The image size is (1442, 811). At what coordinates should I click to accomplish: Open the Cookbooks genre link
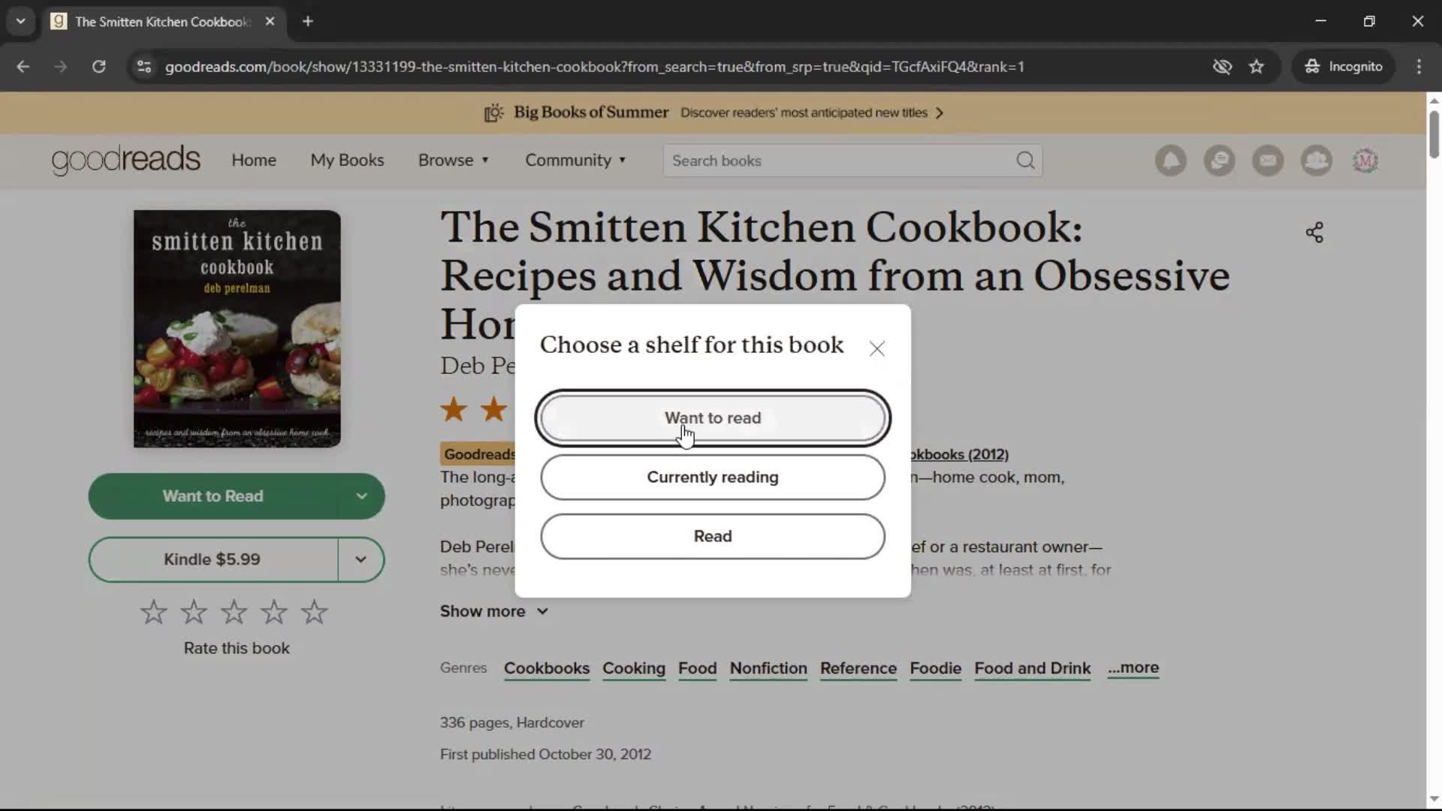[547, 668]
